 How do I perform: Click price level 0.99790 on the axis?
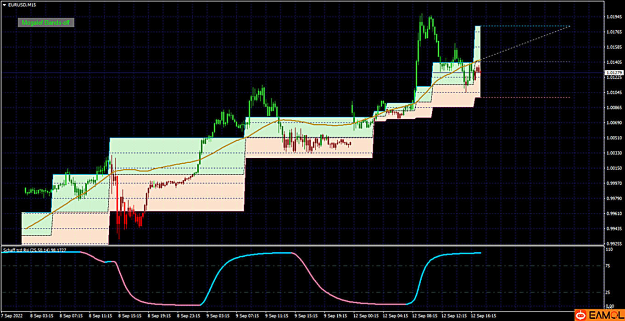[614, 198]
